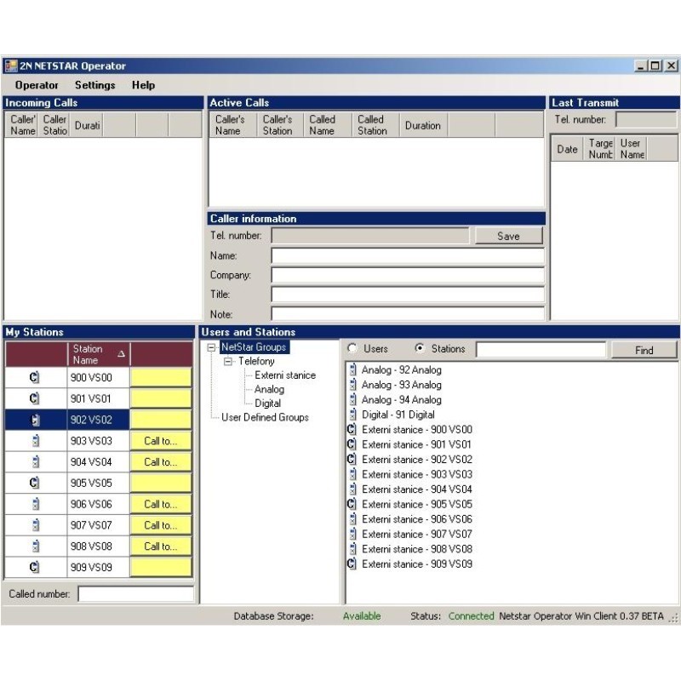Select the Users radio button
The image size is (681, 681).
click(352, 349)
